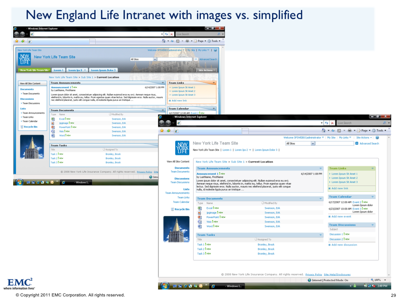Open Discussion 2 in Team Discussions
The height and width of the screenshot is (298, 397).
(x=336, y=239)
